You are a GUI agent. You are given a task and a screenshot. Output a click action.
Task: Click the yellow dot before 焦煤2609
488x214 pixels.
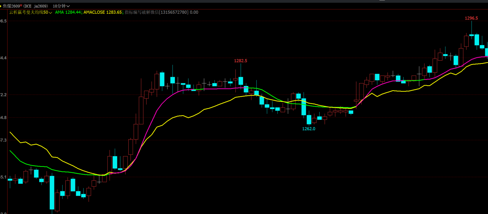coord(1,6)
